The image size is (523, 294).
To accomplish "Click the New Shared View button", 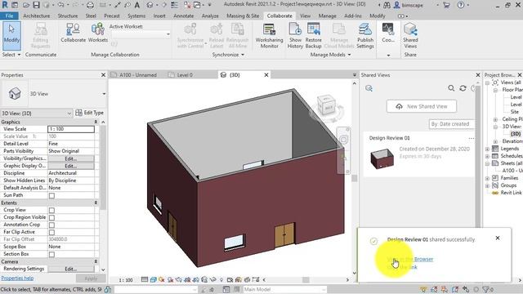I will pyautogui.click(x=422, y=106).
